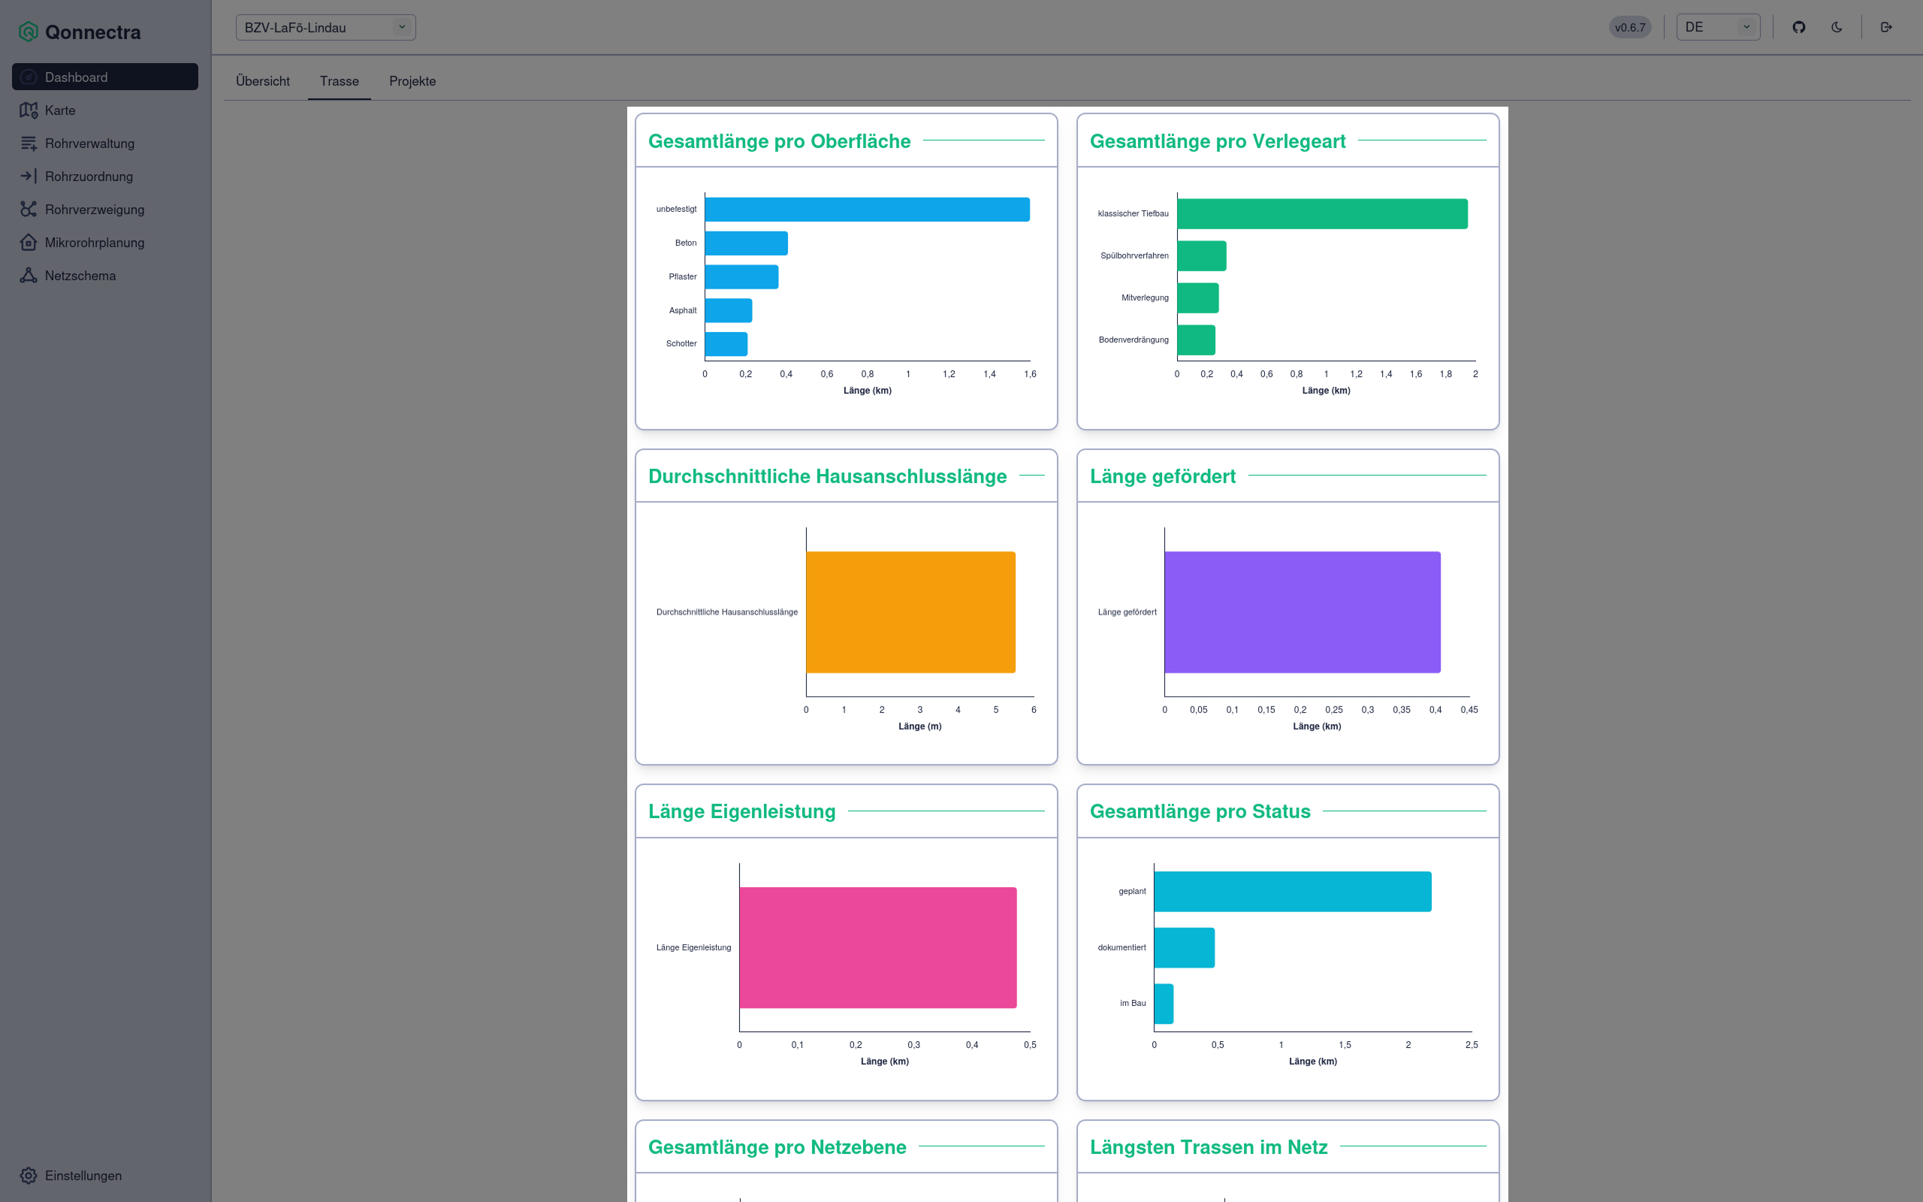Screen dimensions: 1923x1202
Task: Click the pink Länge Eigenleistung bar
Action: (x=878, y=947)
